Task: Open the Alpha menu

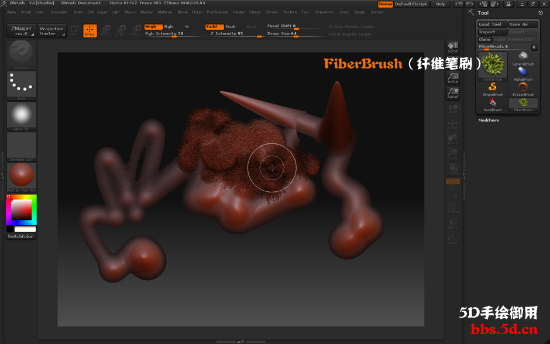Action: tap(12, 12)
